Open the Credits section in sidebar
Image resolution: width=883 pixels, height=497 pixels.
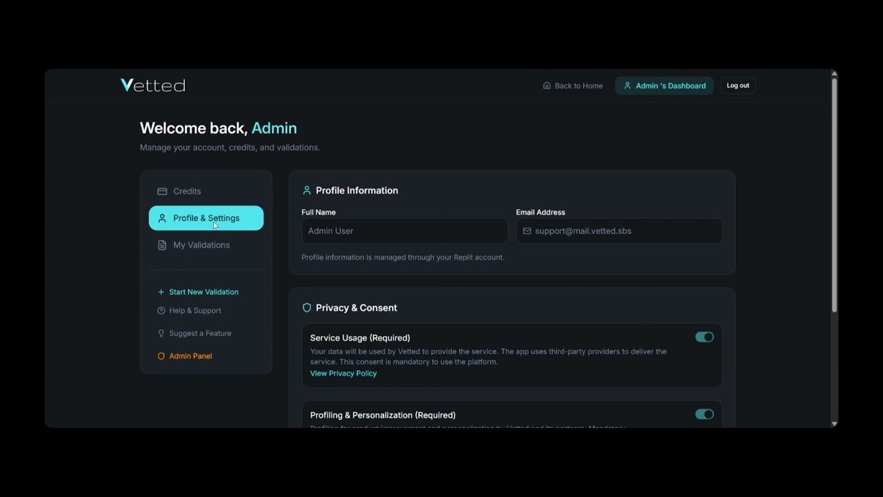[187, 191]
